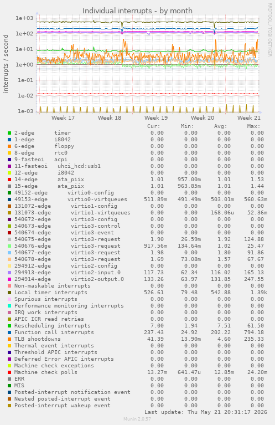Click the Last update timestamp text

(206, 412)
